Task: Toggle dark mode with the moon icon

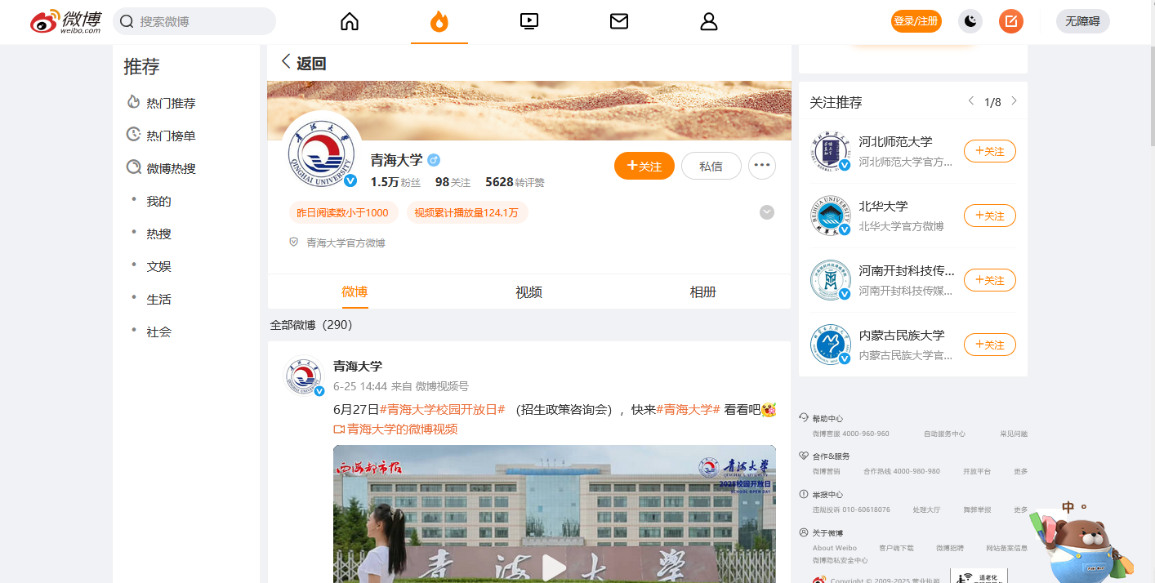Action: pos(970,21)
